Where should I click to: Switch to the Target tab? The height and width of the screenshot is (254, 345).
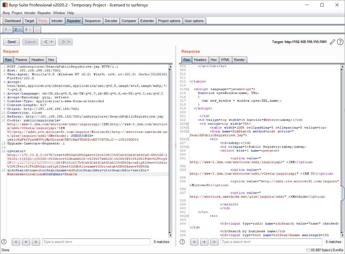pyautogui.click(x=30, y=21)
